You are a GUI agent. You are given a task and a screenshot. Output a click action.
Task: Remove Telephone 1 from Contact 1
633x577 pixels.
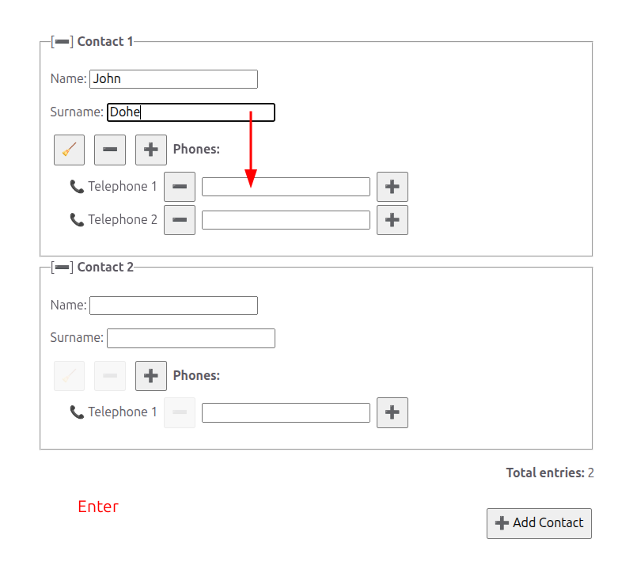tap(179, 186)
